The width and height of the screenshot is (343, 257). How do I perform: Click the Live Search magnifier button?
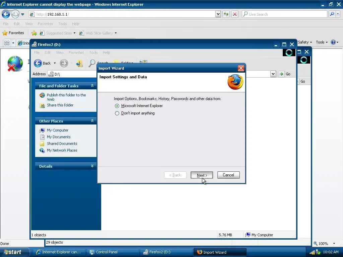(332, 14)
